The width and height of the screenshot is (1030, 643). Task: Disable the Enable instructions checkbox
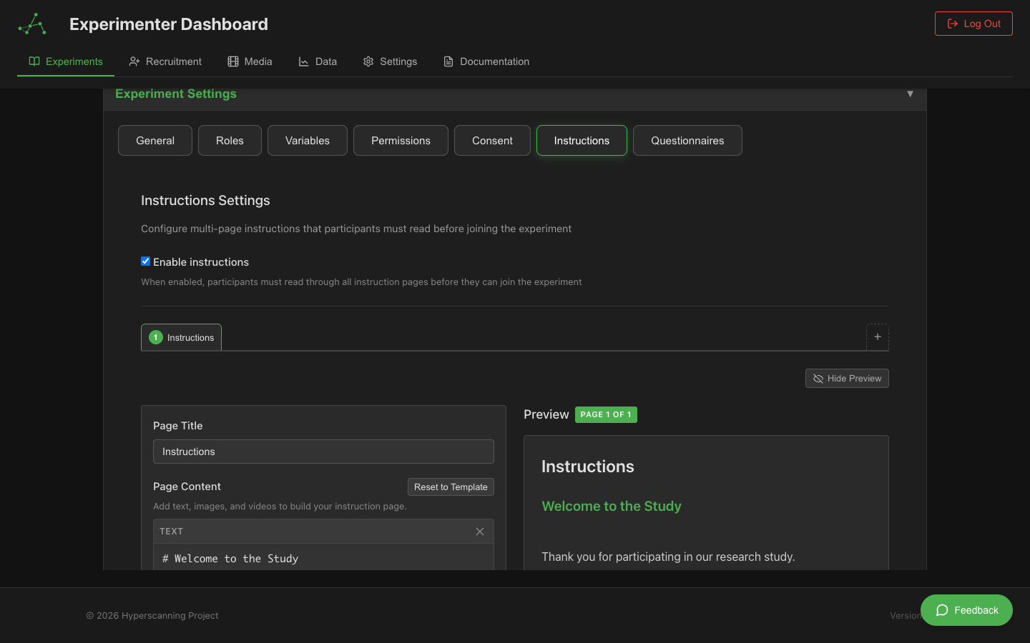[145, 261]
